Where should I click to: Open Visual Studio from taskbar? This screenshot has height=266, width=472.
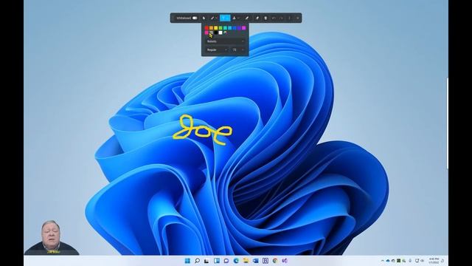[285, 261]
